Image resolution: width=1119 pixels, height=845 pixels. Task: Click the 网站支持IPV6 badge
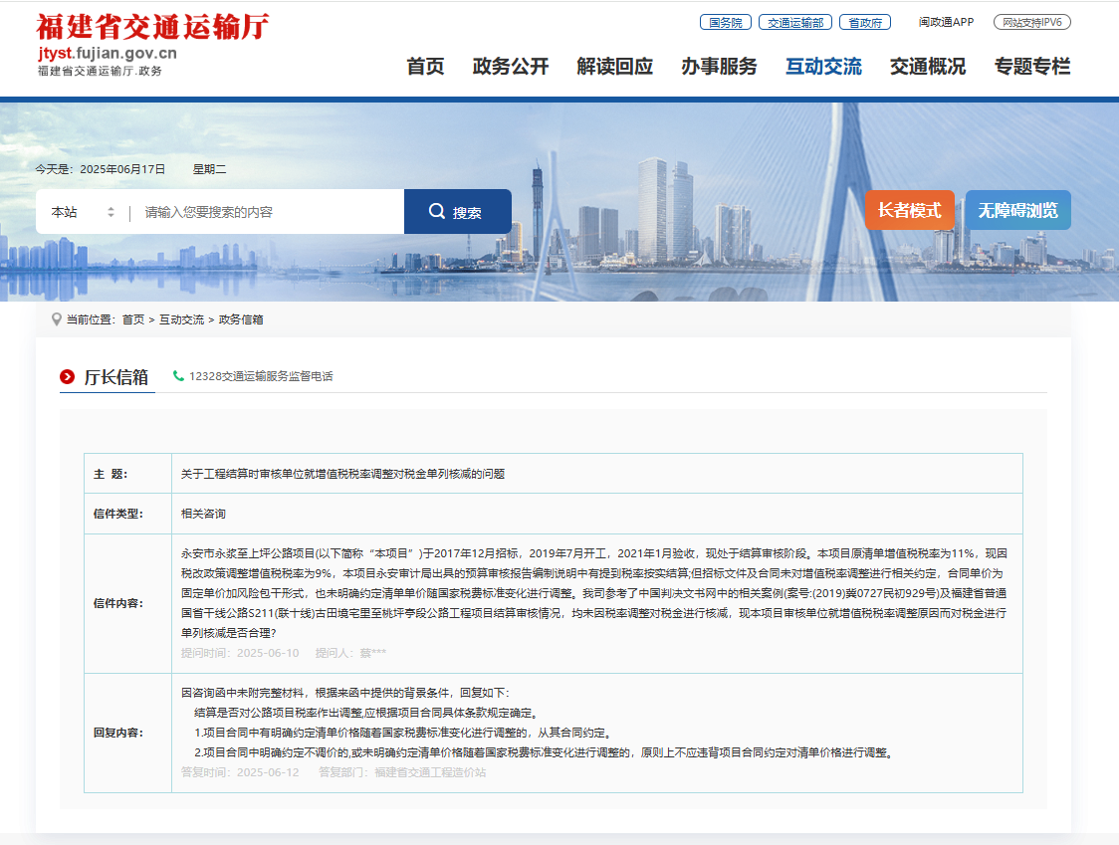(1031, 21)
